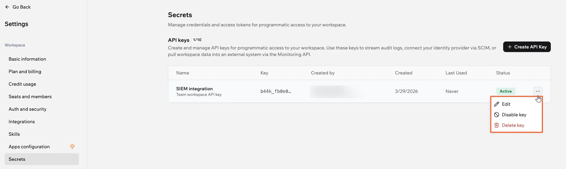Image resolution: width=566 pixels, height=169 pixels.
Task: Click the circle-slash icon for Disable key
Action: 497,115
